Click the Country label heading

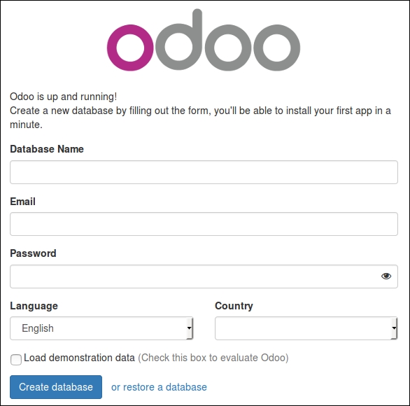[x=234, y=306]
